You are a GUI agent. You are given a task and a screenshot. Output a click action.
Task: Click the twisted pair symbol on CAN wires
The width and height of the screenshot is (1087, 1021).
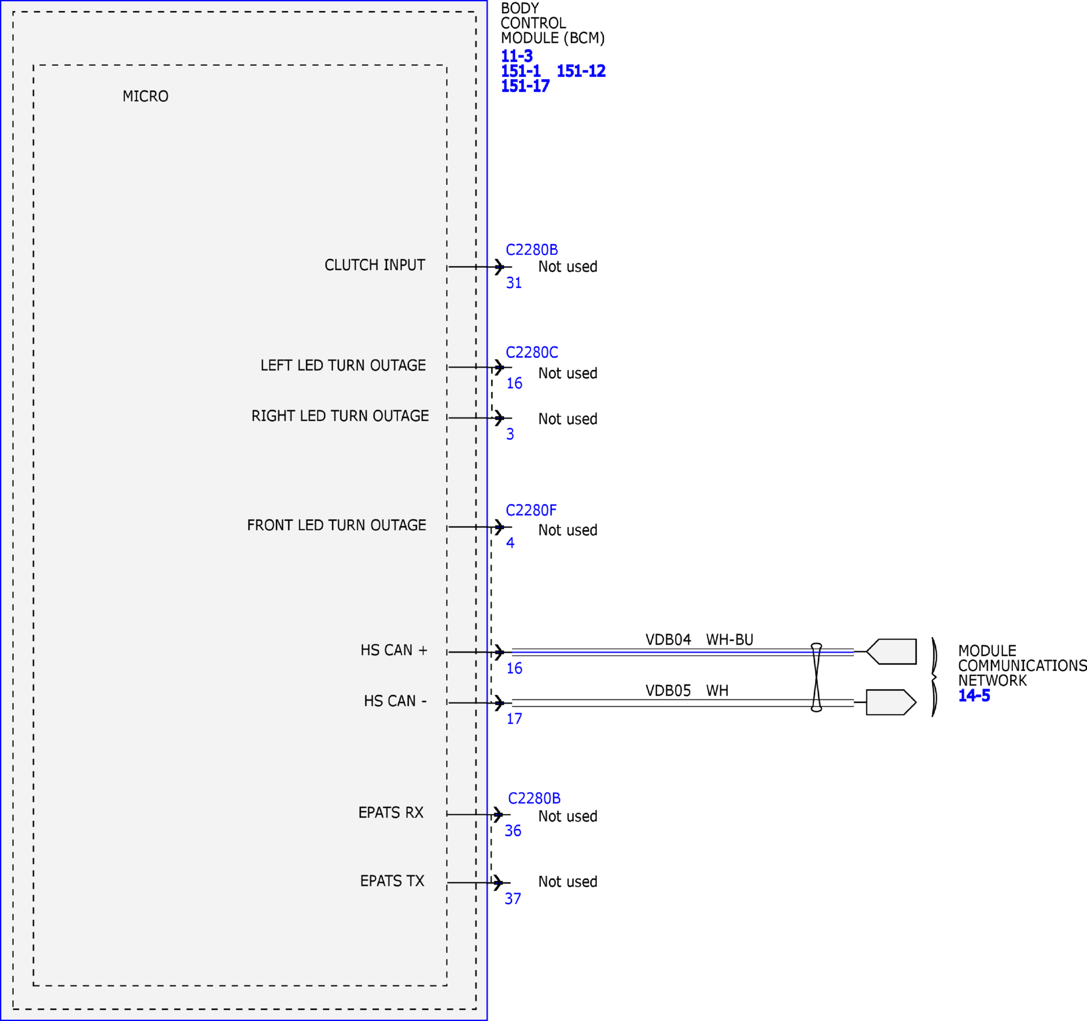pos(817,677)
